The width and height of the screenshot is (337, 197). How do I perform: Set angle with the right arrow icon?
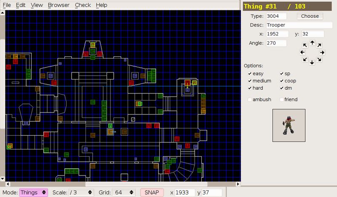tap(322, 53)
